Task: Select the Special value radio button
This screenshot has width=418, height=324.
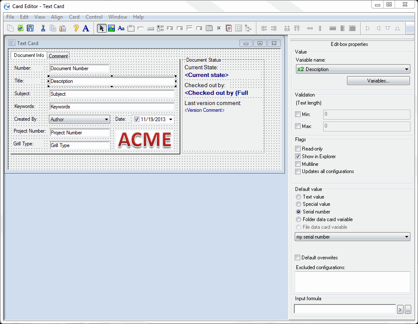Action: pyautogui.click(x=298, y=204)
